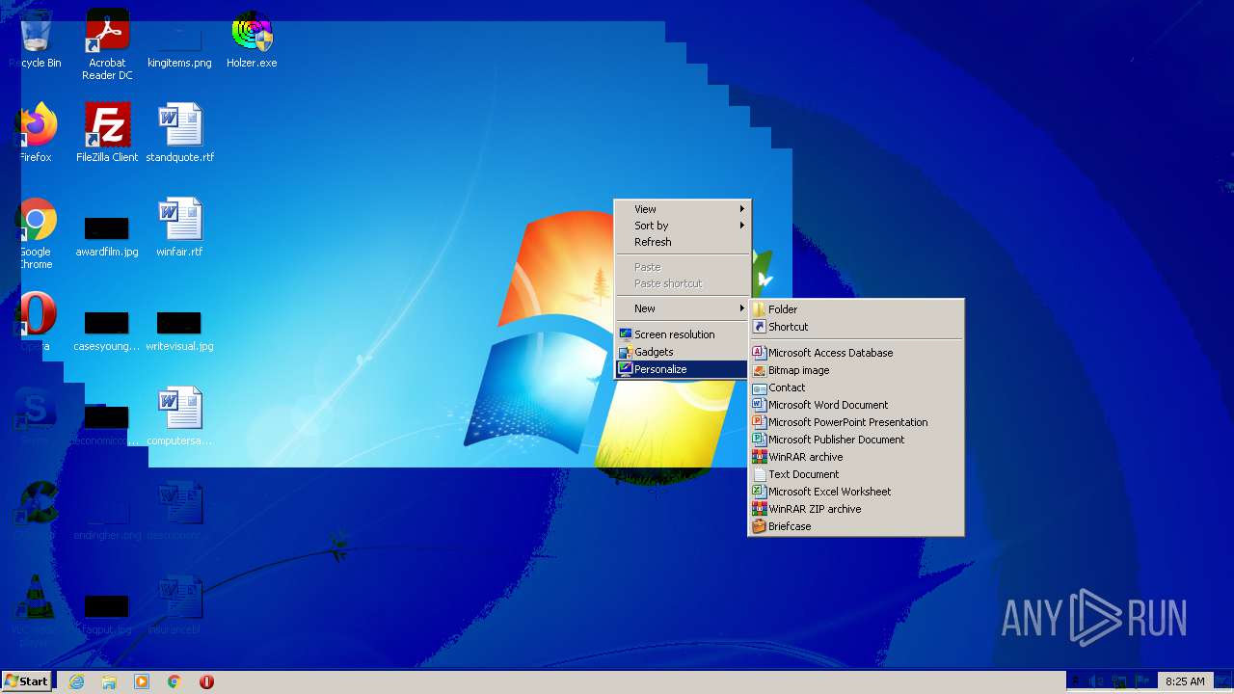Create a new Shortcut from the submenu
1234x694 pixels.
pyautogui.click(x=856, y=327)
